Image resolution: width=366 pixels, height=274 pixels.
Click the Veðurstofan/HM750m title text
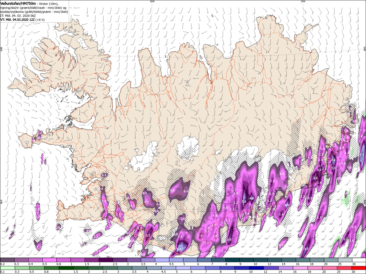(x=18, y=3)
